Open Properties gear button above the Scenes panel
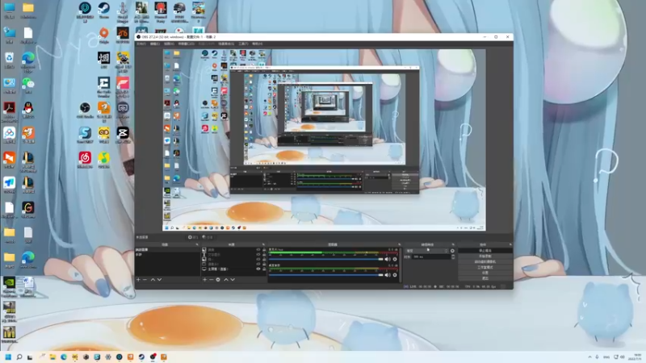The height and width of the screenshot is (363, 646). (195, 237)
